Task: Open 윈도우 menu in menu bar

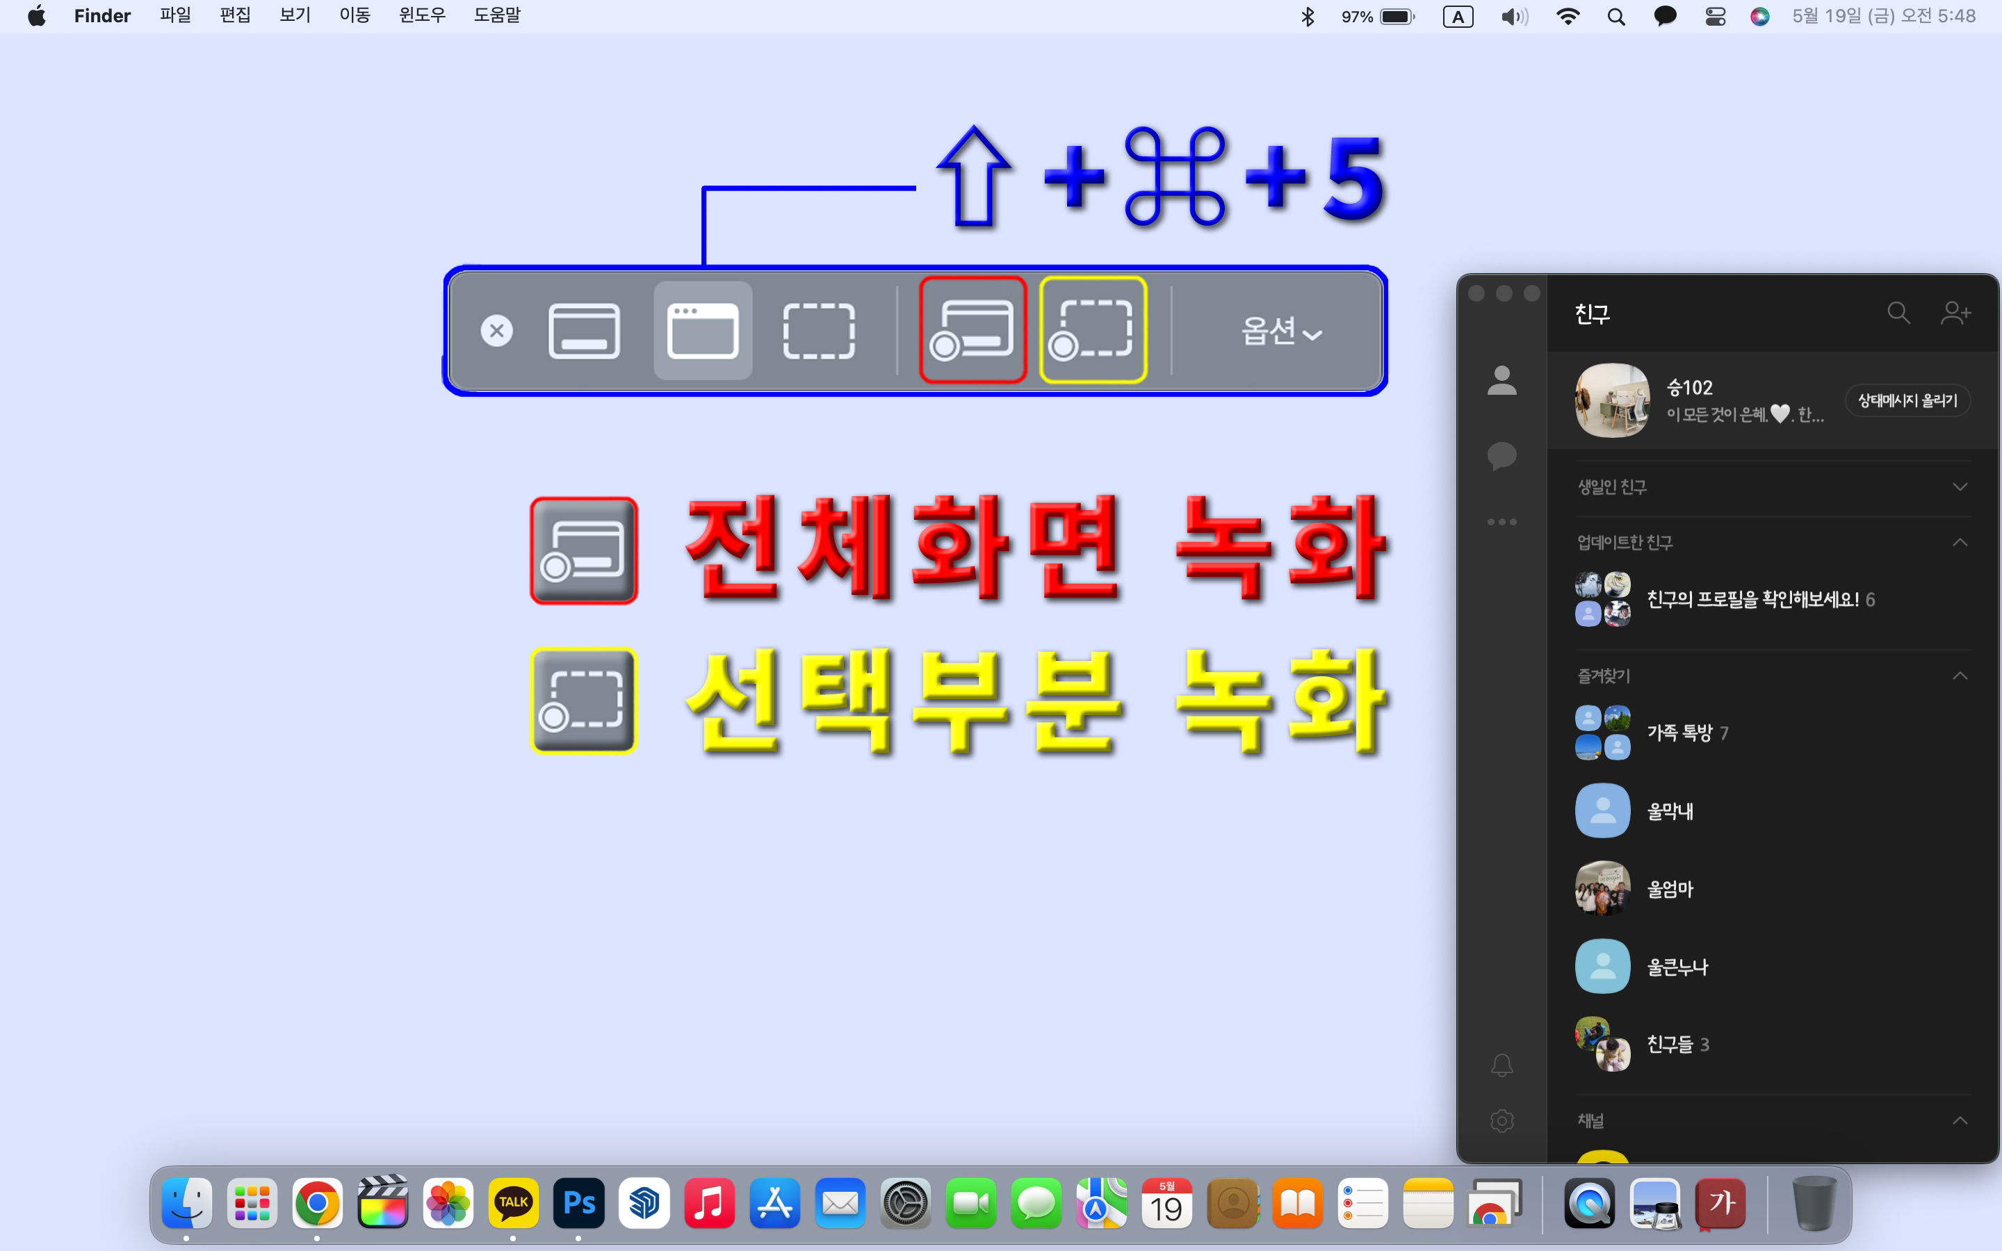Action: (422, 16)
